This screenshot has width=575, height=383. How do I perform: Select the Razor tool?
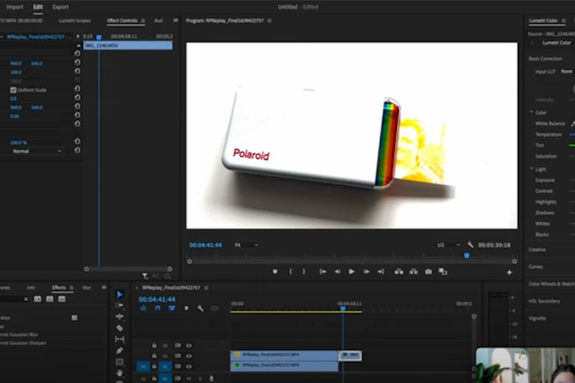119,328
